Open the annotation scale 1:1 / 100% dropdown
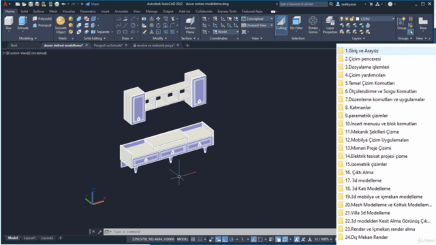 point(324,239)
